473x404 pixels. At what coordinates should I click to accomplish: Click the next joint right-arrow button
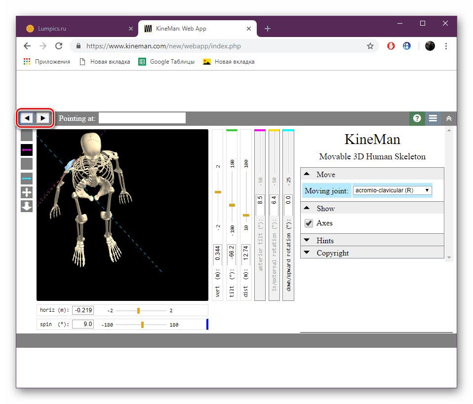tap(43, 118)
